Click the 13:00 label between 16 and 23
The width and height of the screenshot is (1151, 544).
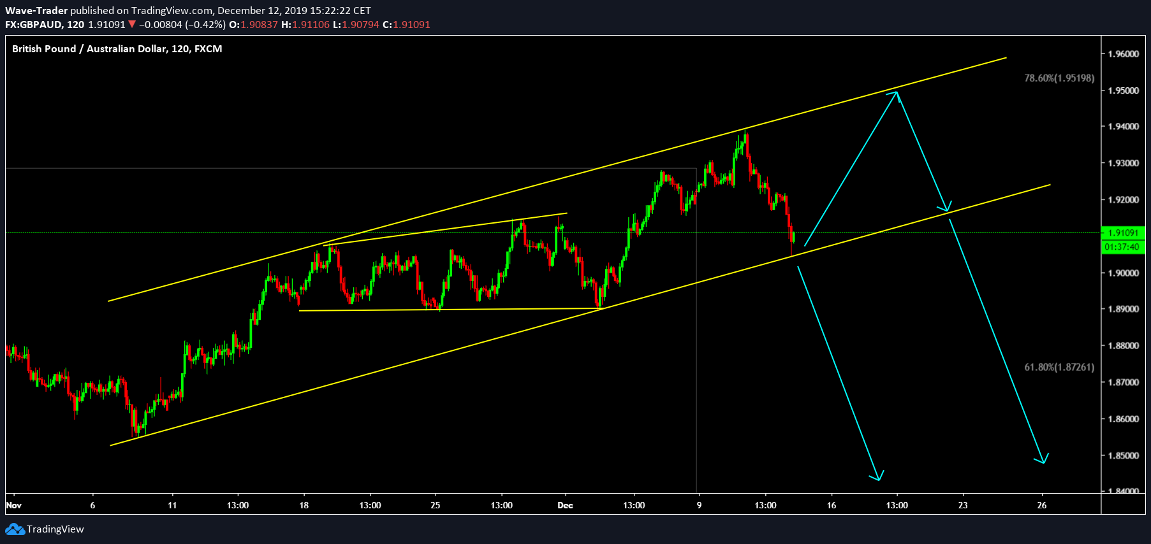897,505
